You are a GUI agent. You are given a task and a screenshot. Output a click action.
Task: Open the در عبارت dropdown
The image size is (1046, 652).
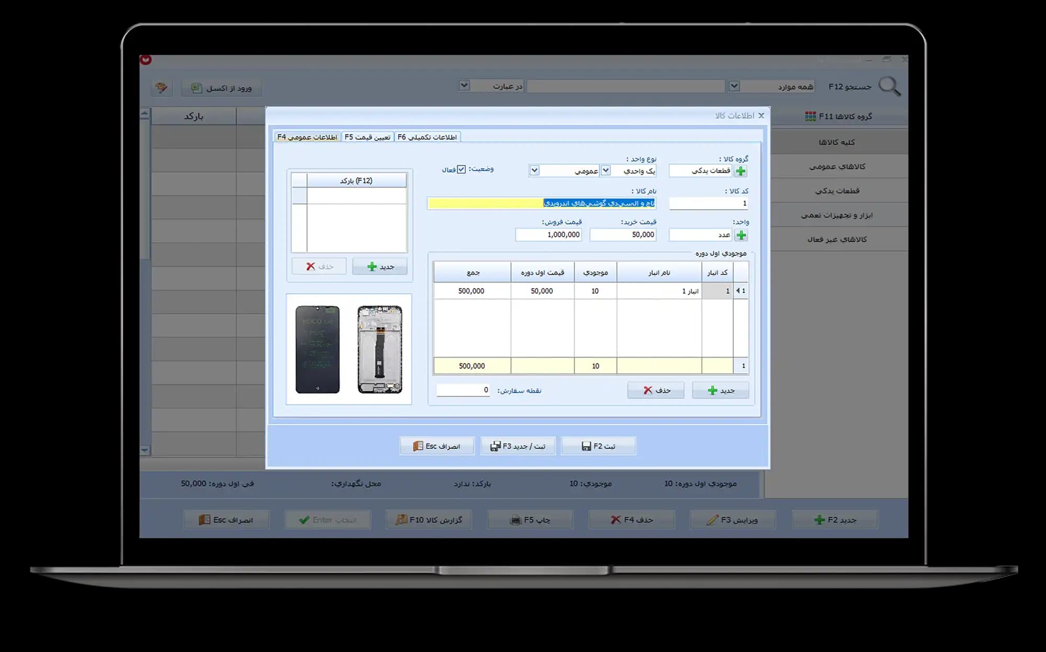click(x=464, y=85)
